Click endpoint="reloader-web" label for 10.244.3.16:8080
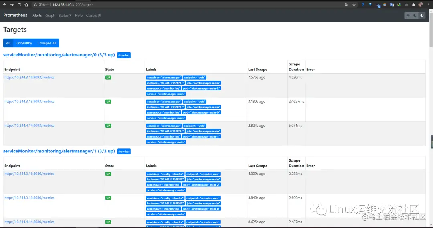Image resolution: width=433 pixels, height=228 pixels. (203, 174)
